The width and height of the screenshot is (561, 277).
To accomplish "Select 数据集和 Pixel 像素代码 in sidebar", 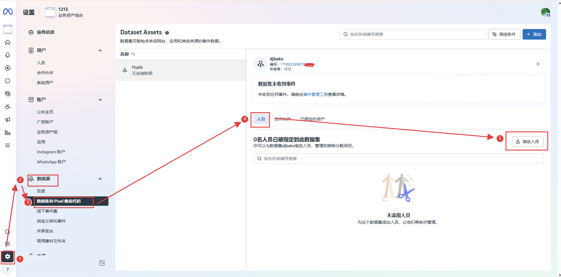I will click(x=67, y=201).
